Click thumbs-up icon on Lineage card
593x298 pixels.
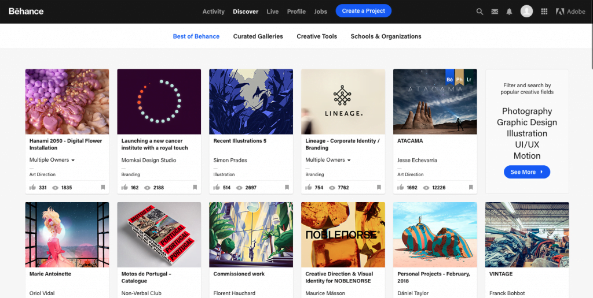tap(308, 187)
